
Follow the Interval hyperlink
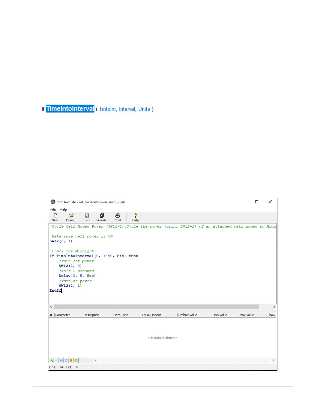coord(127,109)
